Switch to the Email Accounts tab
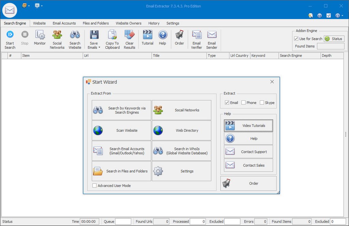The image size is (349, 226). [x=64, y=23]
